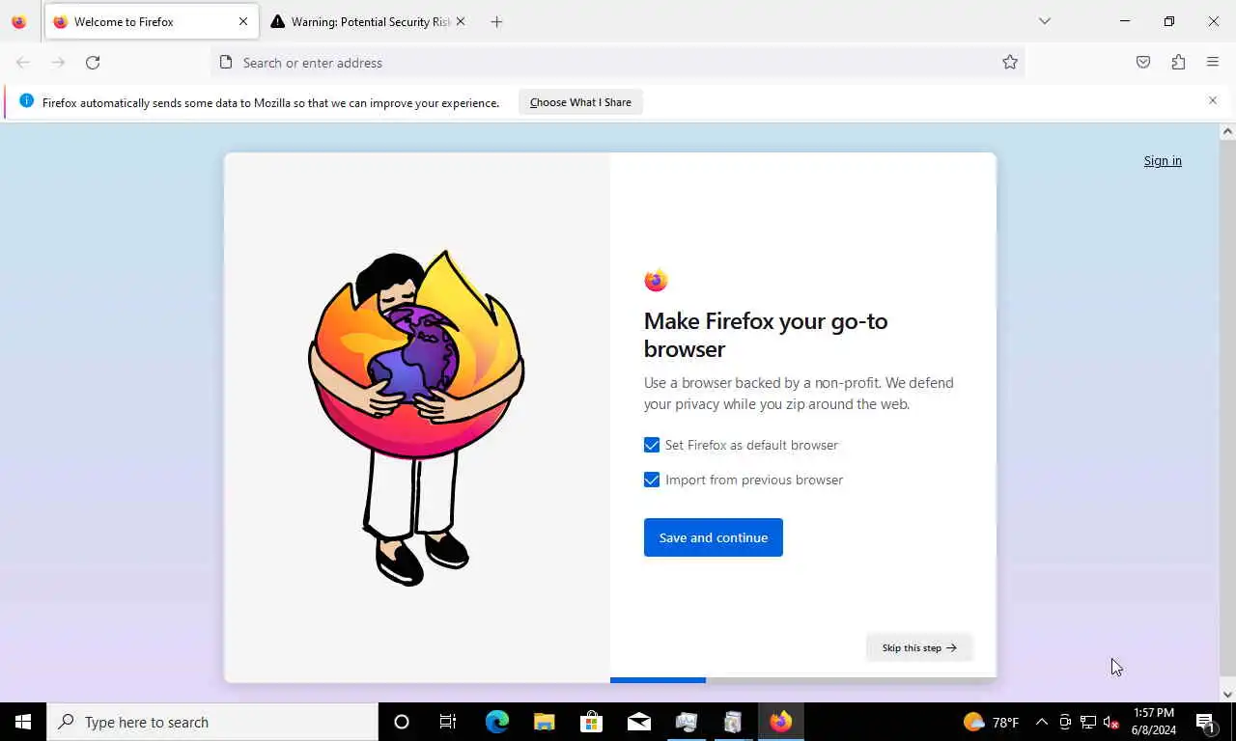Go forward one page
Viewport: 1236px width, 741px height.
(58, 63)
